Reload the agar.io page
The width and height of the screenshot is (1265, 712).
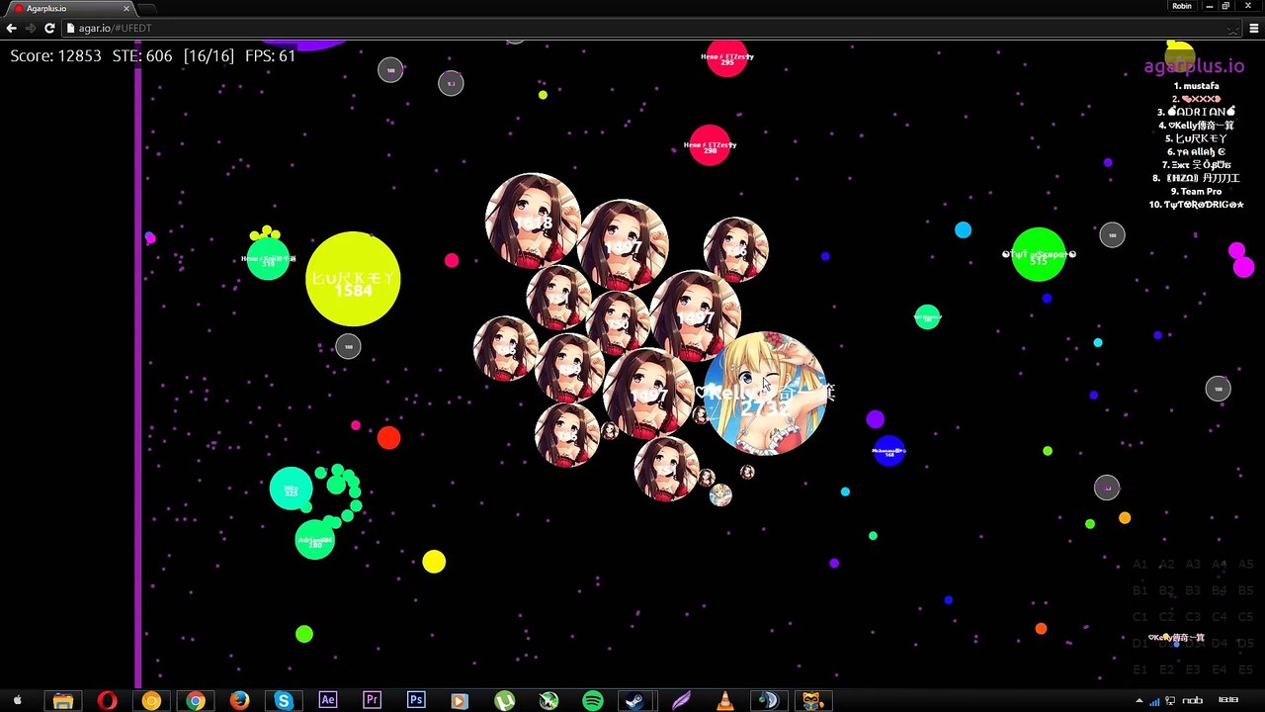[49, 29]
